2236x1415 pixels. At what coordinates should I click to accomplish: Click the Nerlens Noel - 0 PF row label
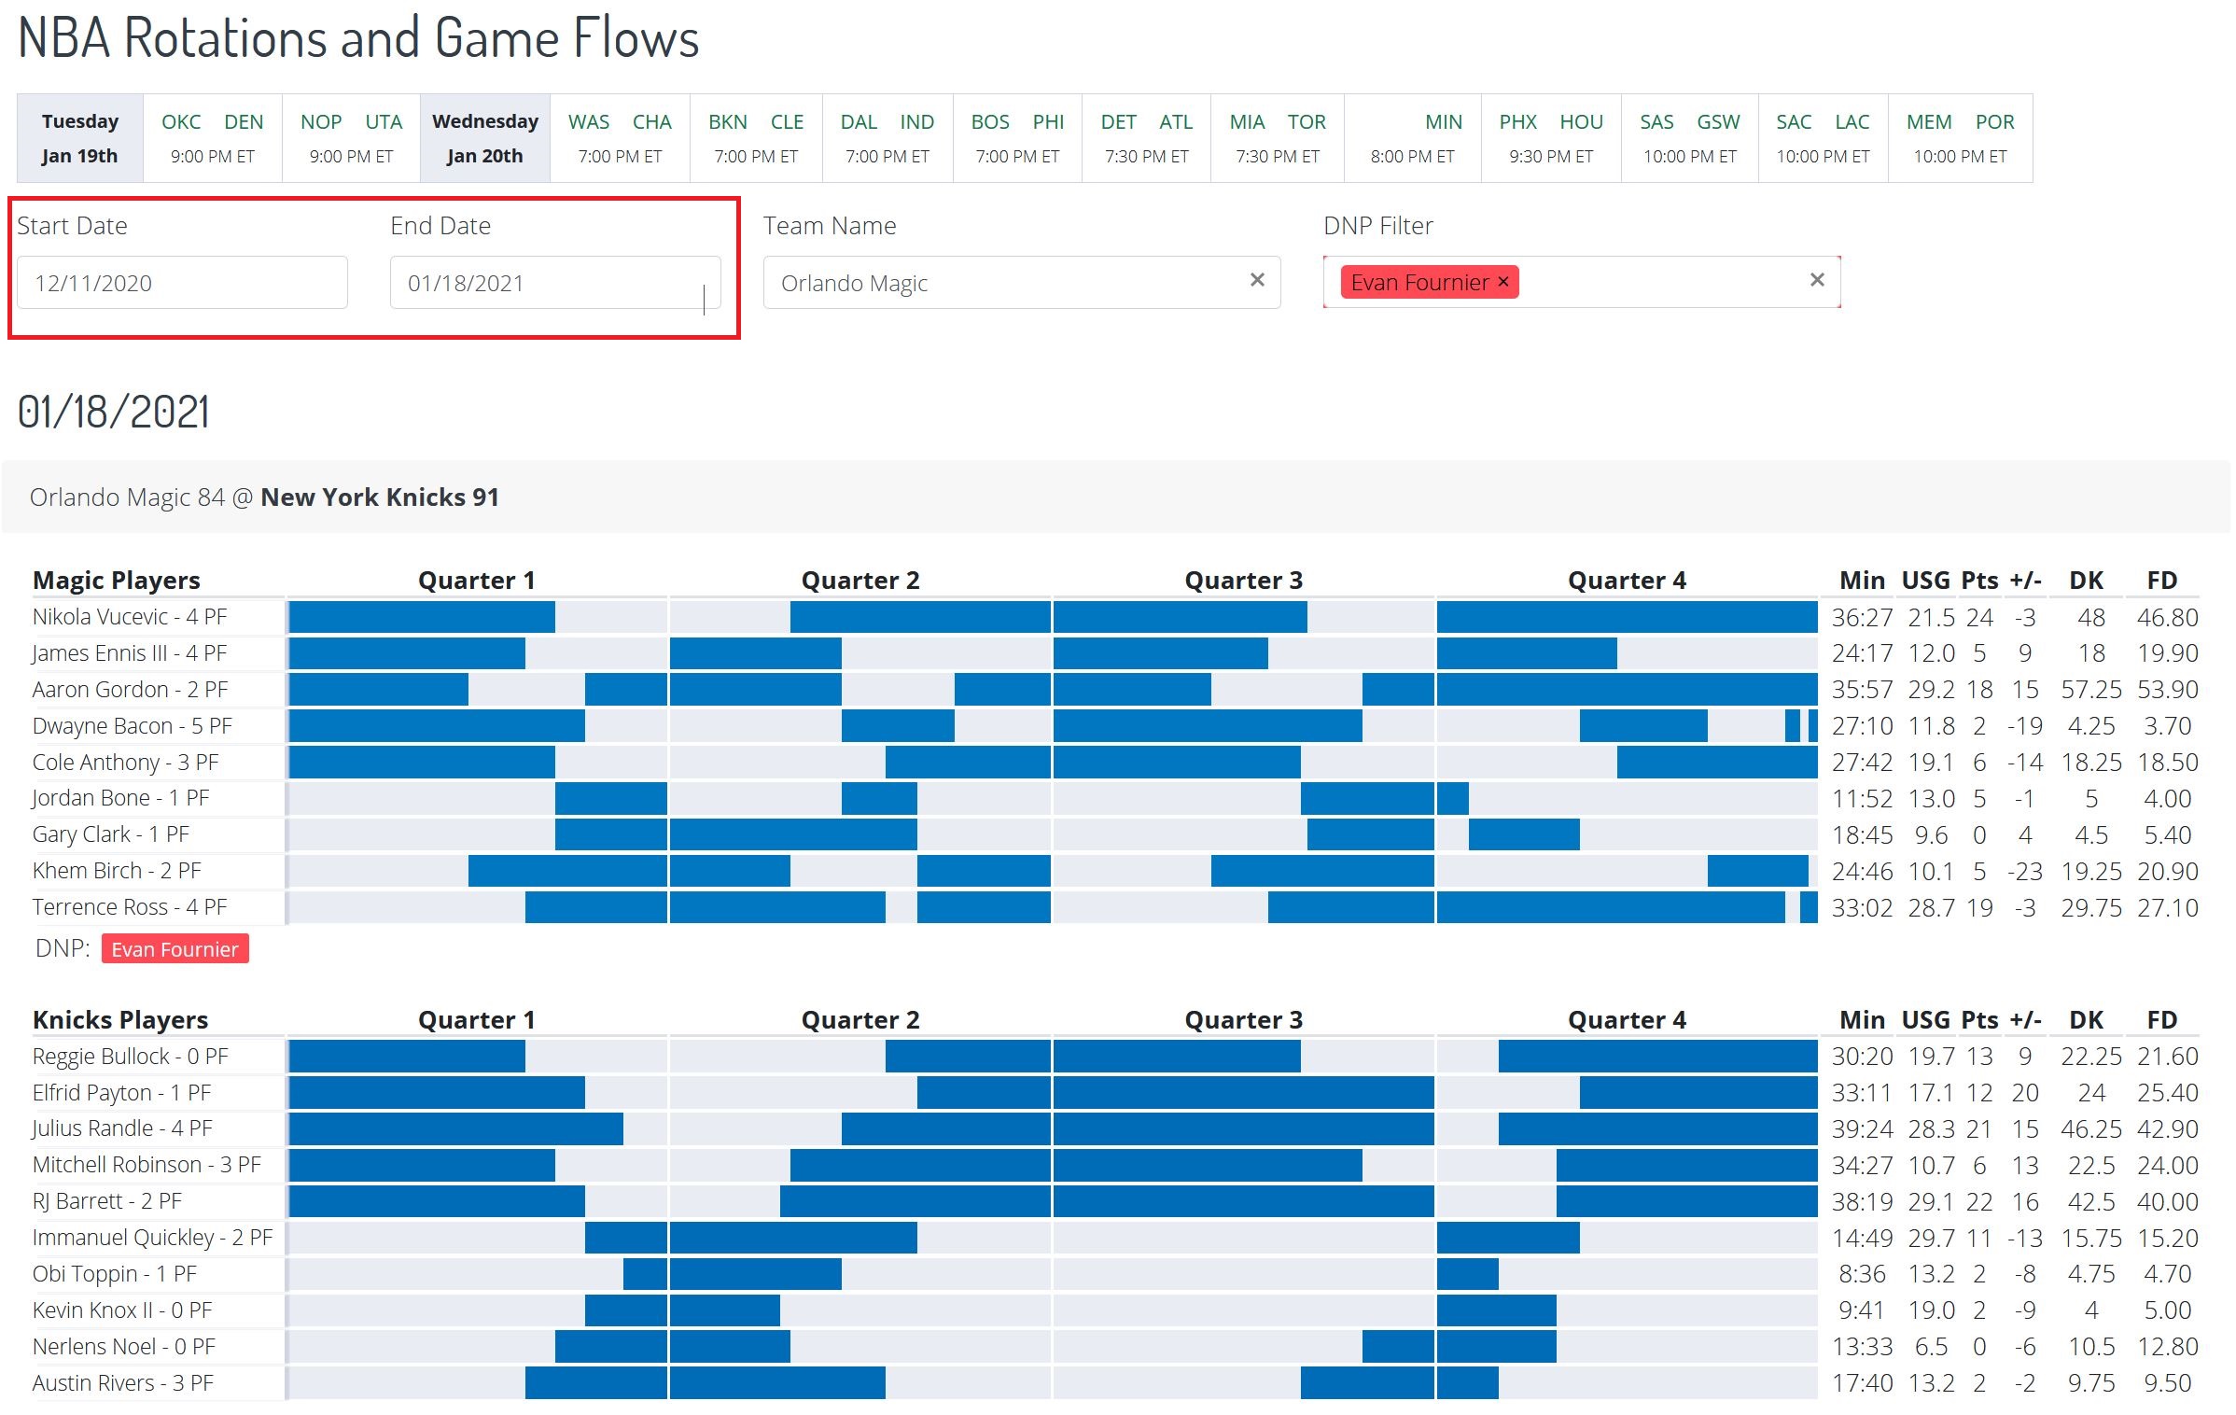point(124,1347)
